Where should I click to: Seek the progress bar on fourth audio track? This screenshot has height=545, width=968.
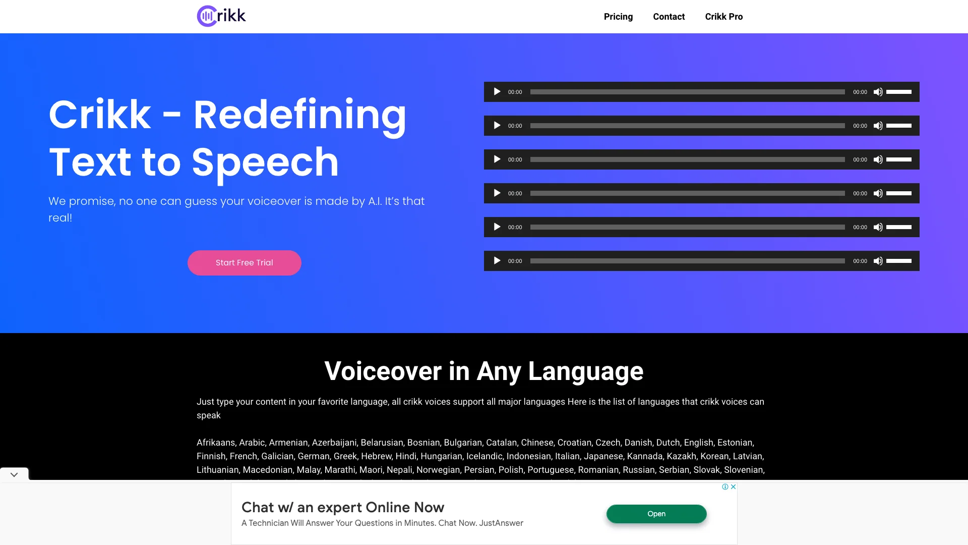pos(688,193)
